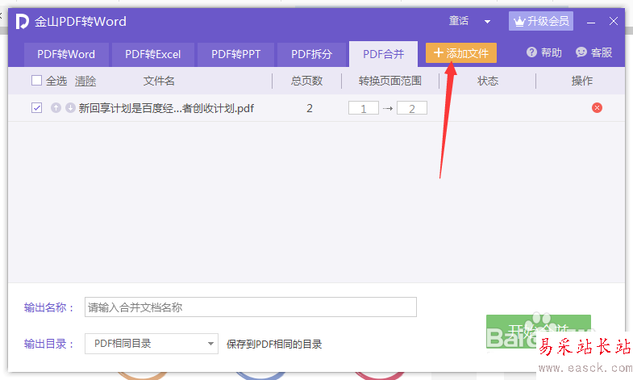Open 客服 customer service chat
633x380 pixels.
(x=593, y=52)
